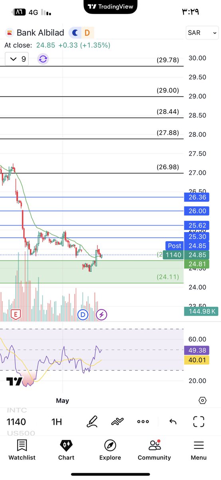Tap the orange D data badge

click(x=87, y=32)
